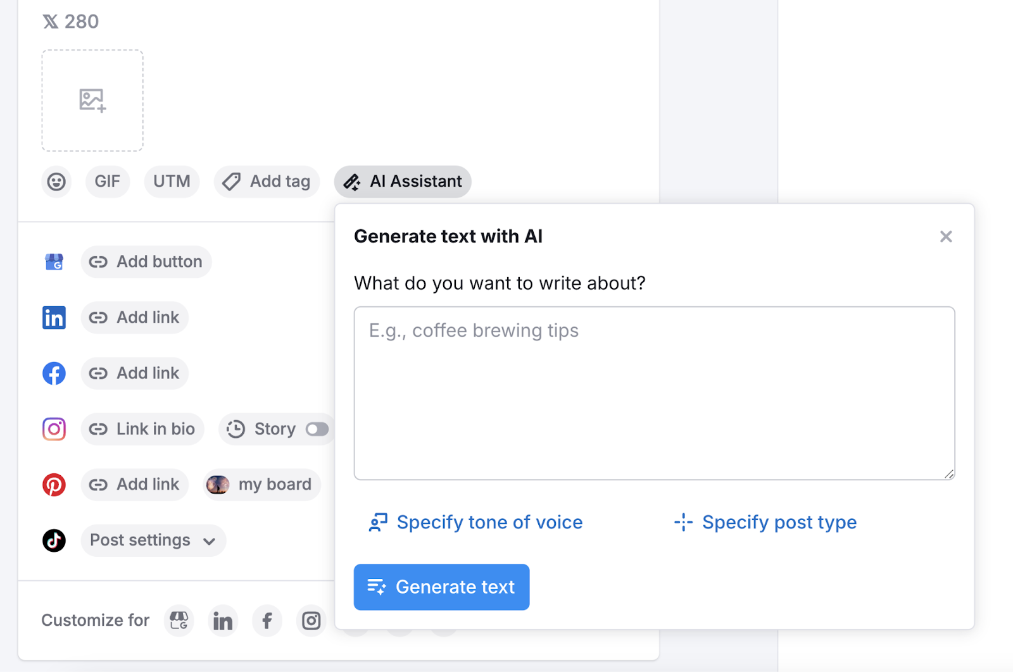Image resolution: width=1013 pixels, height=672 pixels.
Task: Open the image upload placeholder
Action: coord(92,100)
